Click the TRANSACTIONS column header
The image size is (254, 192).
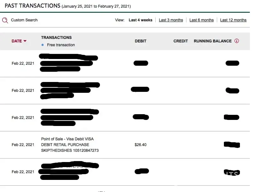(x=56, y=37)
